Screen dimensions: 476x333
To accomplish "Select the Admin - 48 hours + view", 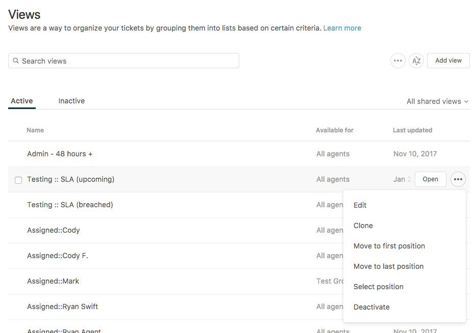I will click(60, 154).
